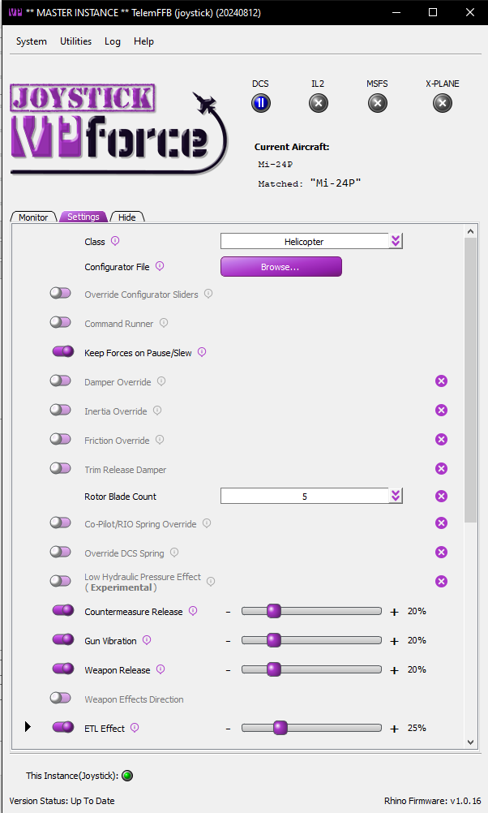Click the plus button for Weapon Release
The image size is (488, 813).
click(x=395, y=670)
